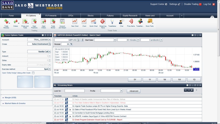Click the Periods input field
The width and height of the screenshot is (220, 124).
click(65, 44)
